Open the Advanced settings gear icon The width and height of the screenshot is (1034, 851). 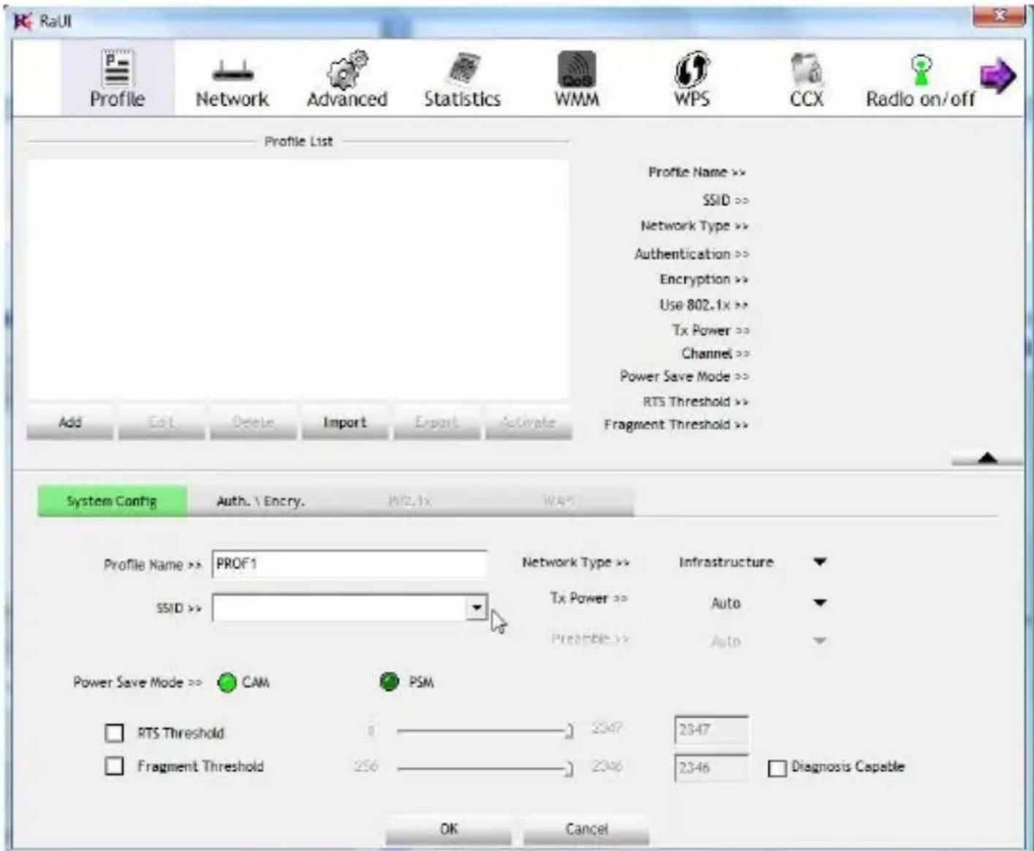coord(347,69)
